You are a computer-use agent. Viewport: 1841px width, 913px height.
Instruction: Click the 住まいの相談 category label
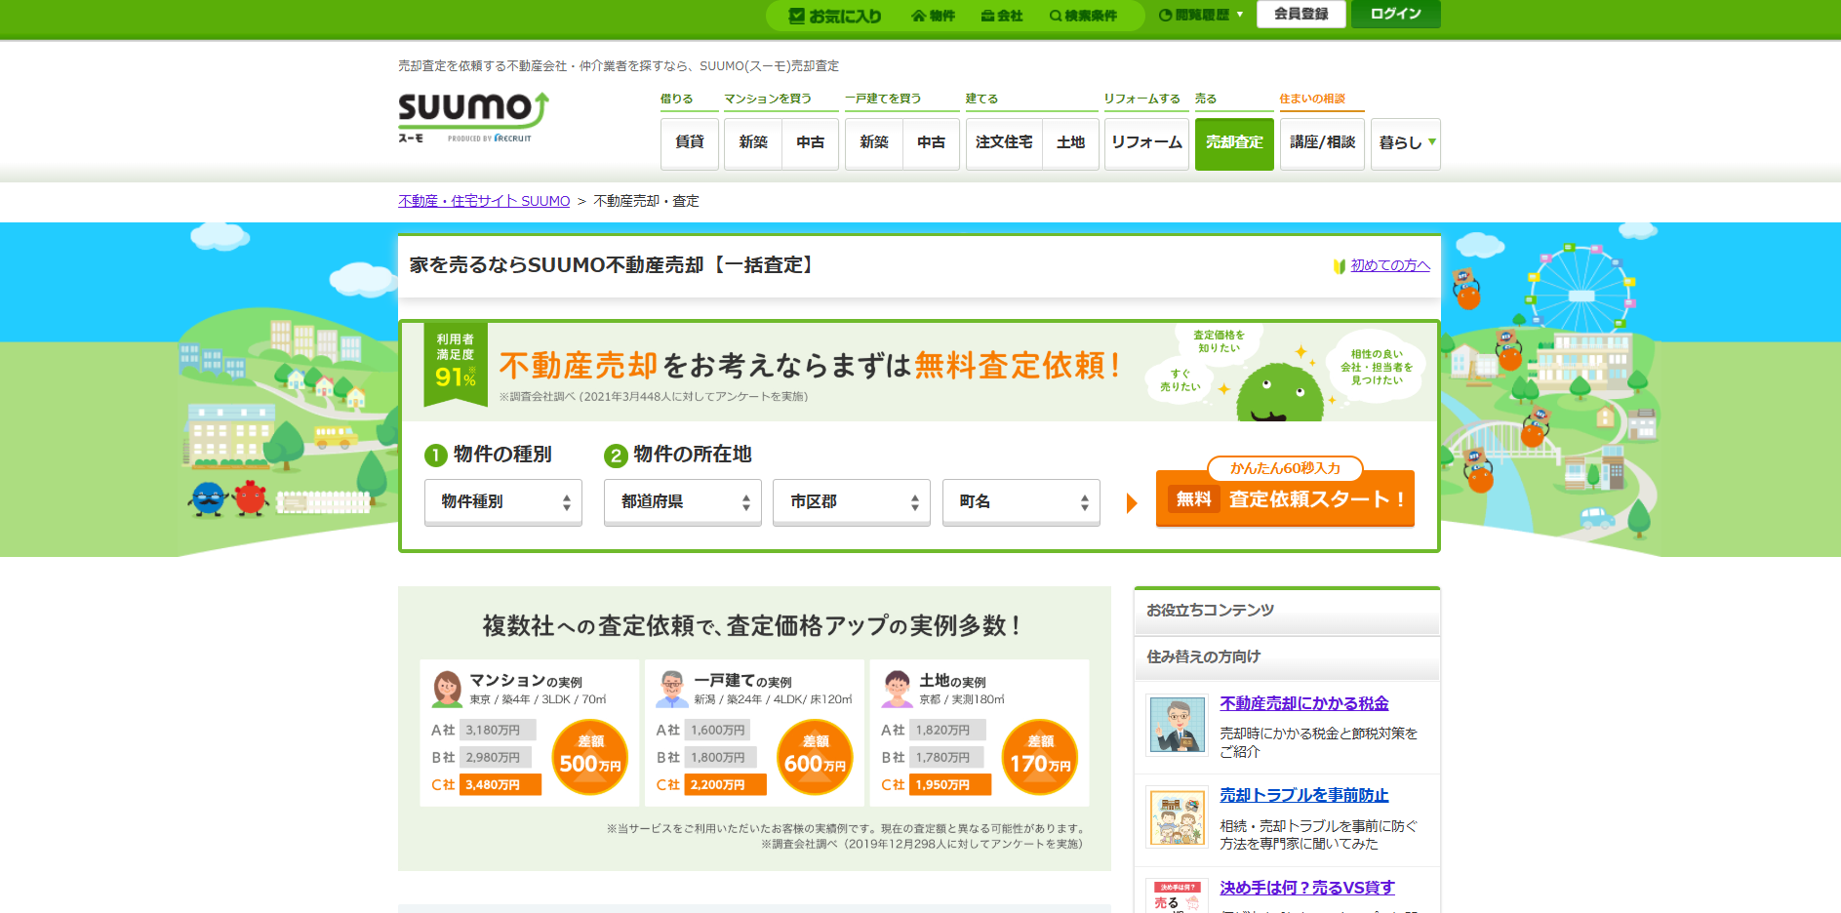(x=1312, y=99)
